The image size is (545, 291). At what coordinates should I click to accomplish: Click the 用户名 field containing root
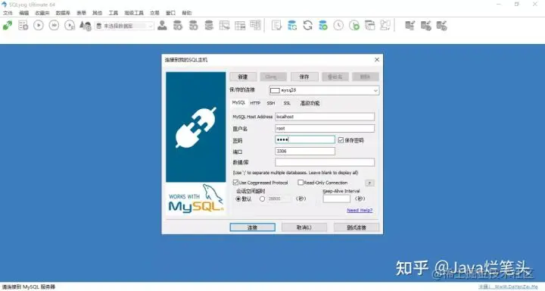click(325, 128)
